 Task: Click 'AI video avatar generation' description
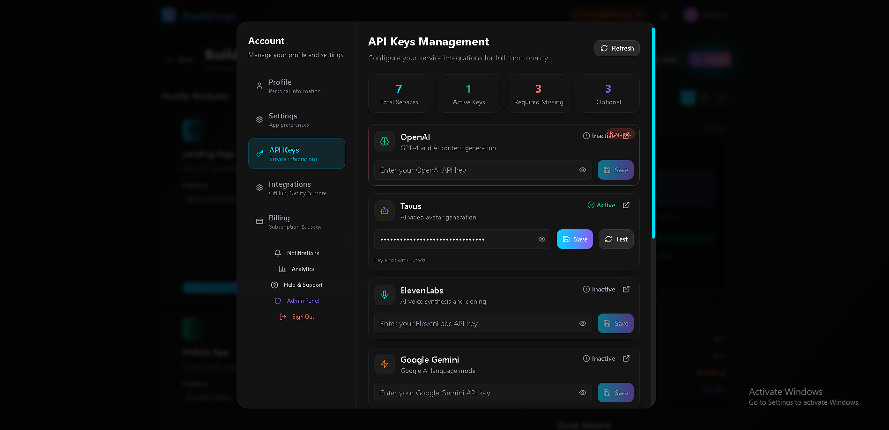[x=438, y=217]
